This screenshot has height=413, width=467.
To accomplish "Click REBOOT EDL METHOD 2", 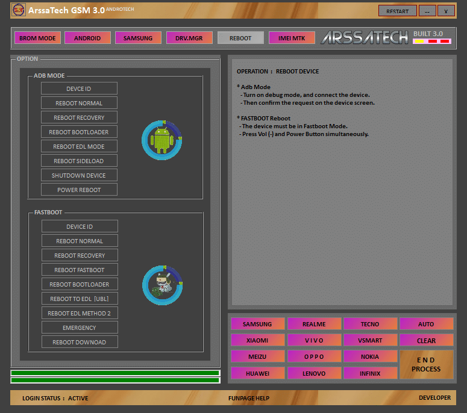I will 80,313.
